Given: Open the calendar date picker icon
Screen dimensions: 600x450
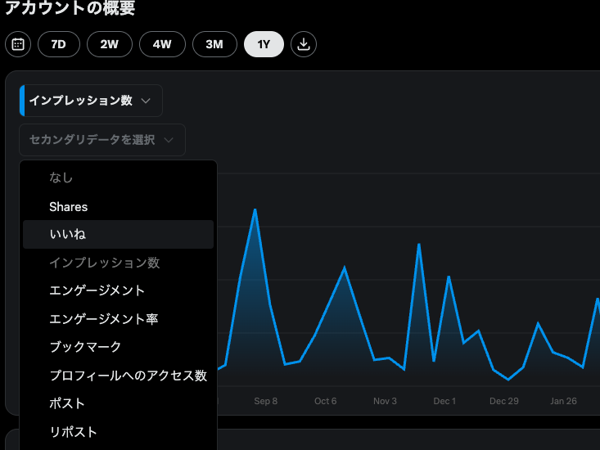Looking at the screenshot, I should point(18,44).
